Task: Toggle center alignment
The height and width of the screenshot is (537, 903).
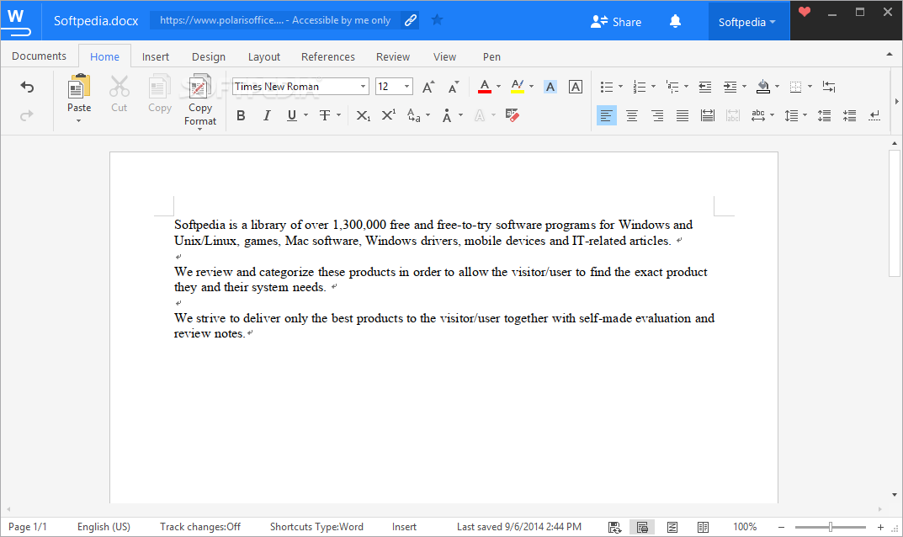Action: click(632, 116)
